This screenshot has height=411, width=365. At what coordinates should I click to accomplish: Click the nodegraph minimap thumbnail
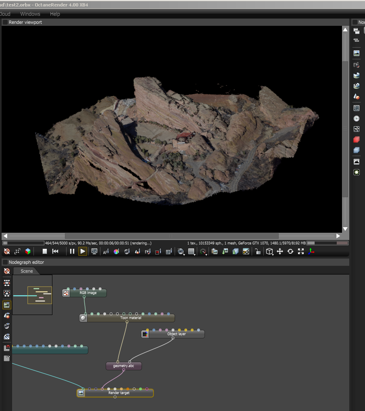click(x=32, y=295)
